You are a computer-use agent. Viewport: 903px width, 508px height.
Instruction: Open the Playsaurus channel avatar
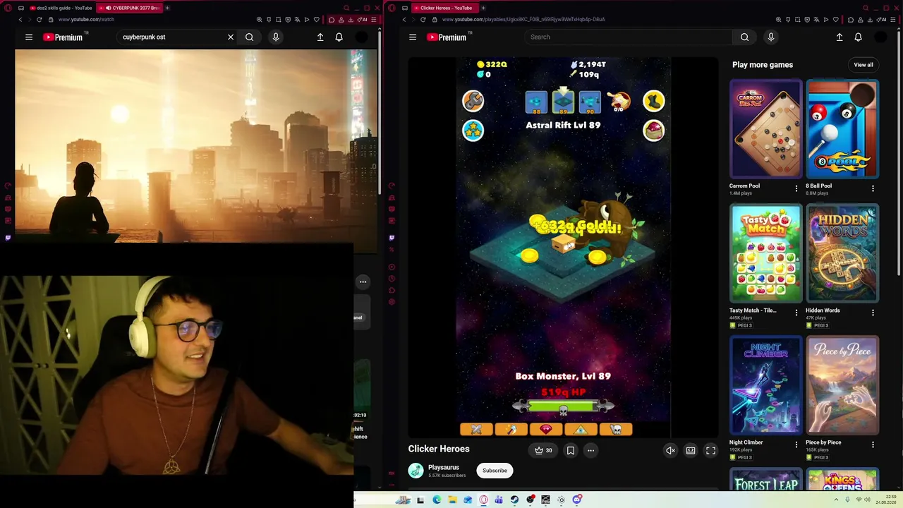(x=416, y=471)
